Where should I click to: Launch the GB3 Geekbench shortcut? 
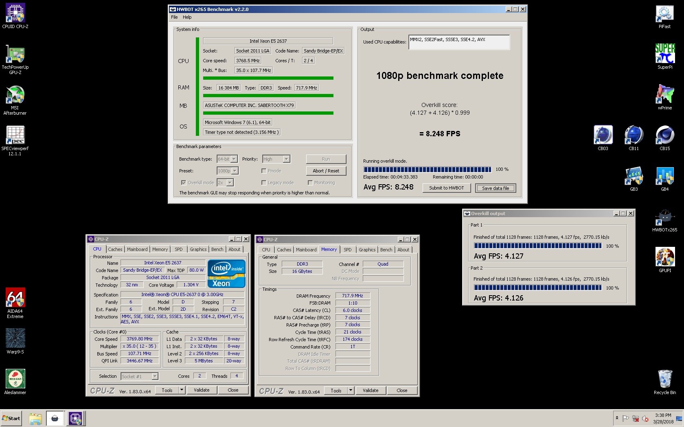(x=634, y=179)
